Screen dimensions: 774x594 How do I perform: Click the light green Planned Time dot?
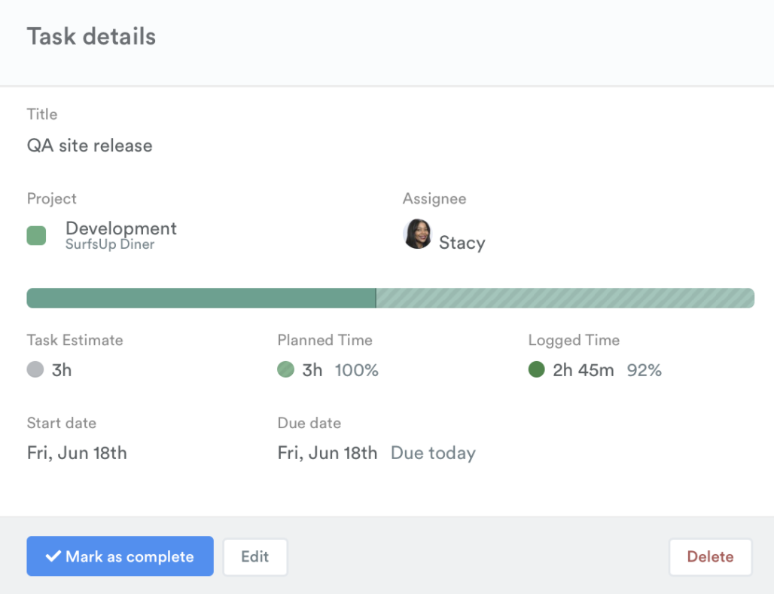click(285, 369)
